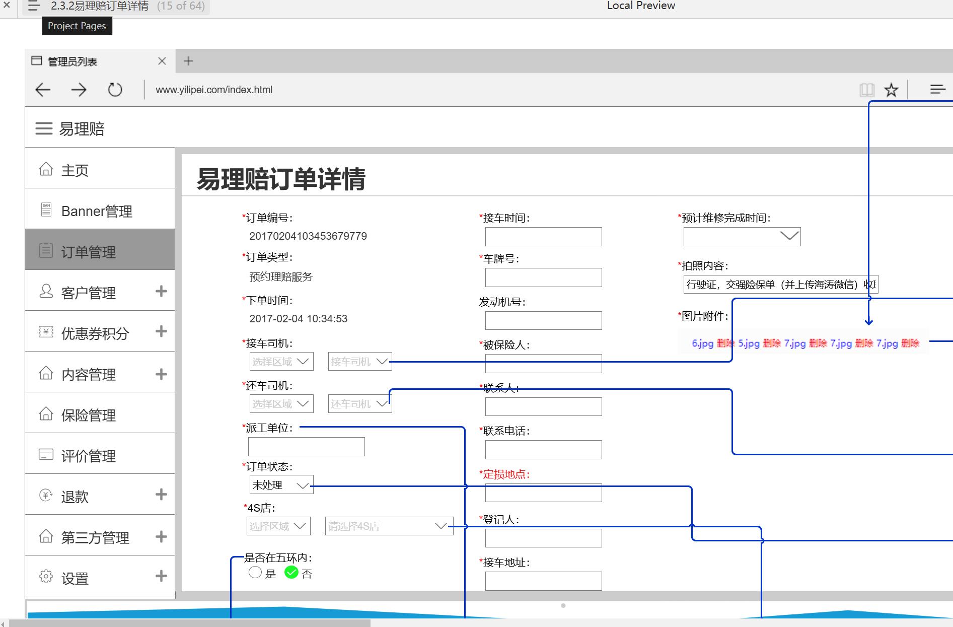Select 订单管理 menu item
This screenshot has width=953, height=627.
(x=100, y=250)
